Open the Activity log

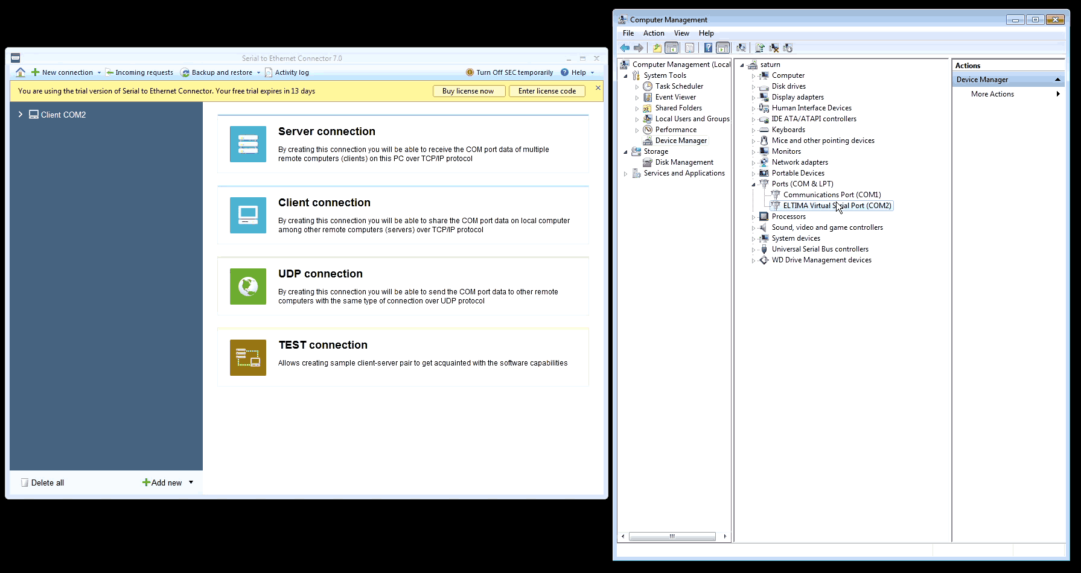point(287,72)
